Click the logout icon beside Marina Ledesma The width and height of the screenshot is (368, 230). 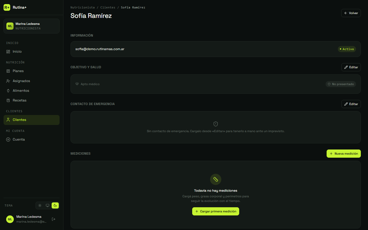pyautogui.click(x=53, y=219)
